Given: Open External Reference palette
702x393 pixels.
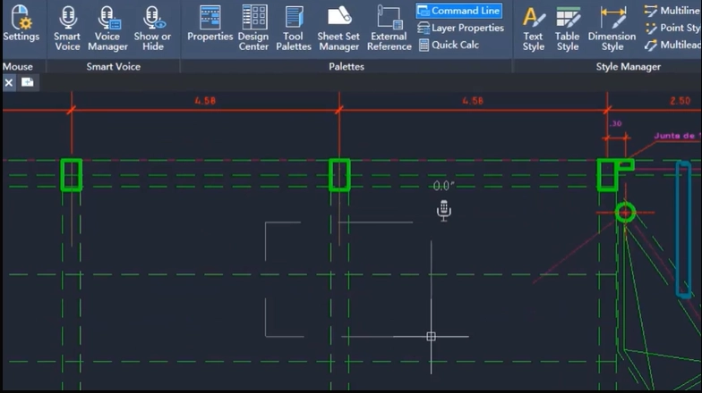Looking at the screenshot, I should 389,29.
